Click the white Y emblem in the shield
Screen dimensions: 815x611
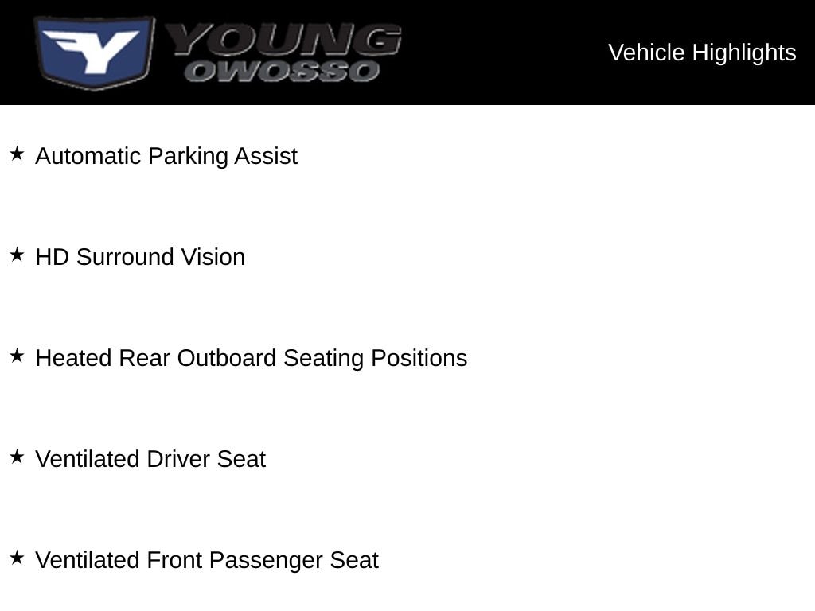coord(92,50)
